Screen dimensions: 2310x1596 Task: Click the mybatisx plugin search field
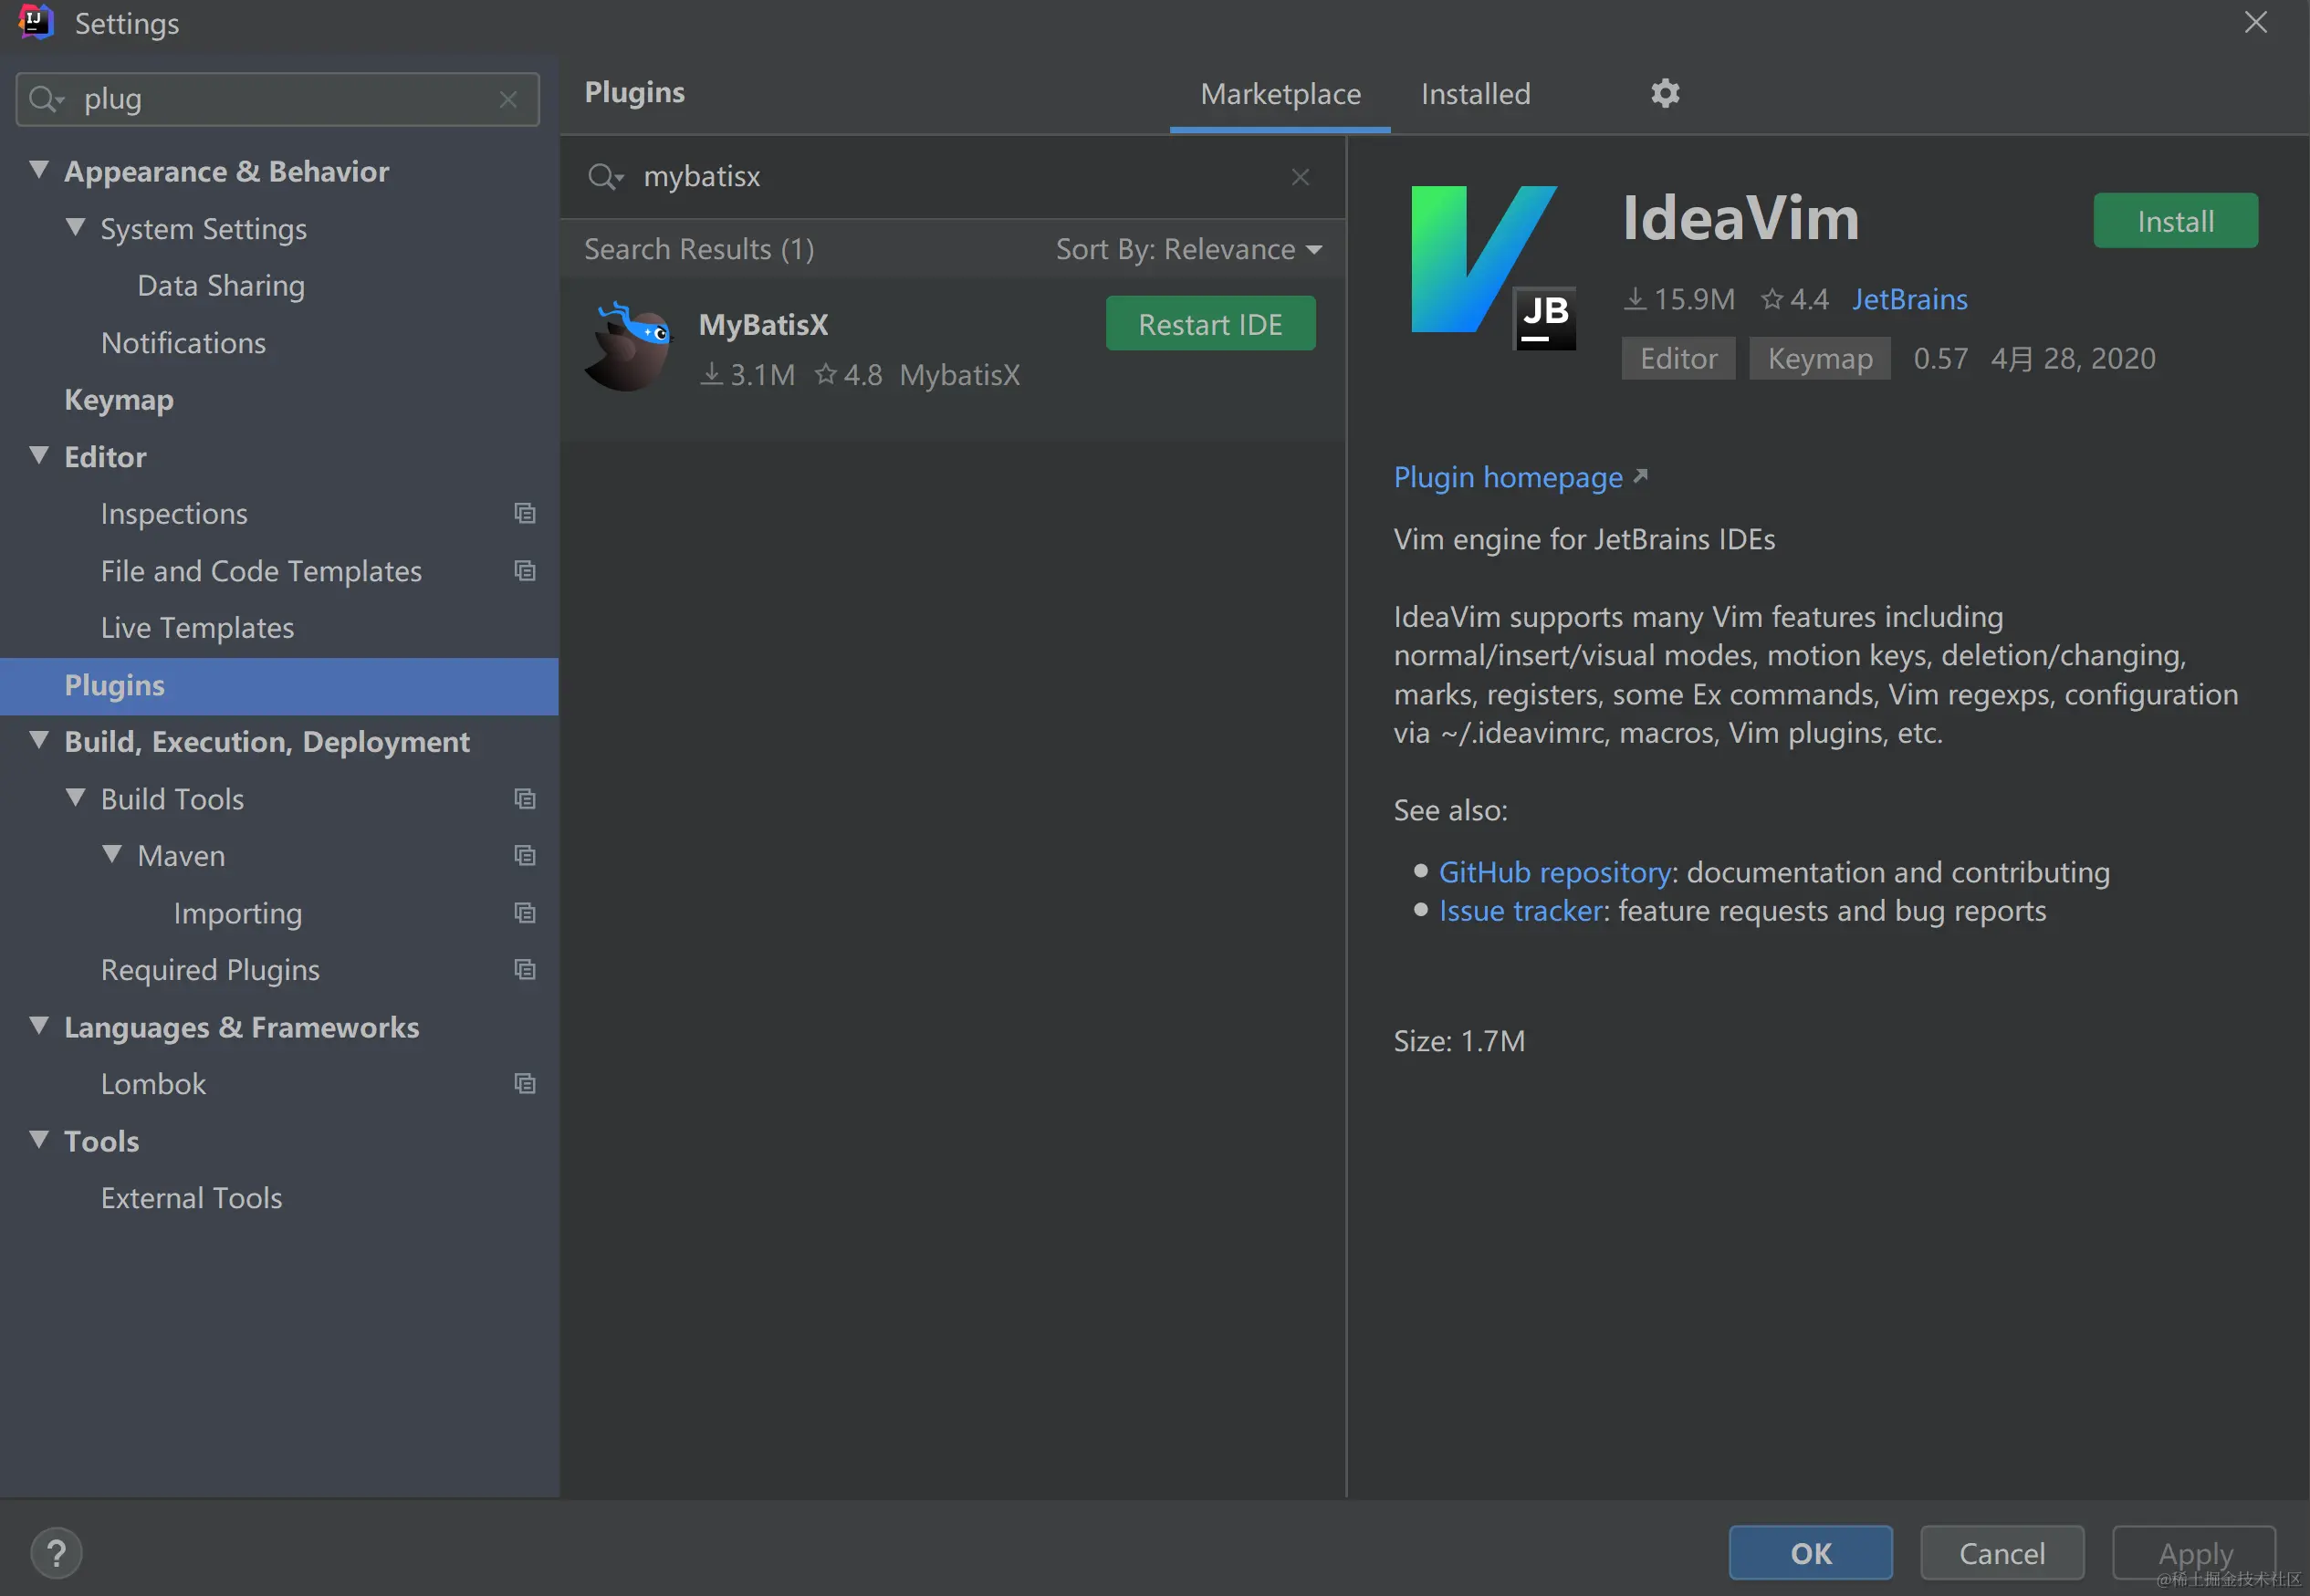point(950,177)
